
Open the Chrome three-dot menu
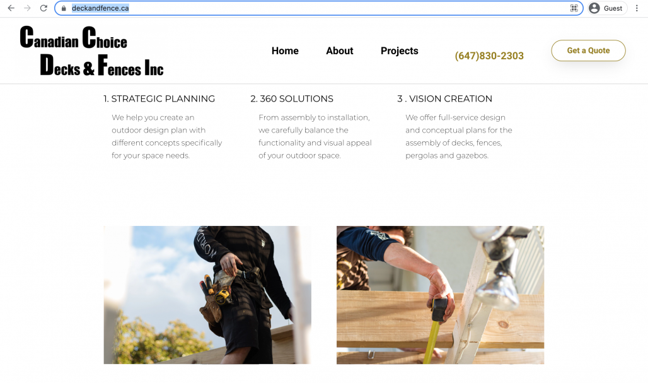click(637, 8)
